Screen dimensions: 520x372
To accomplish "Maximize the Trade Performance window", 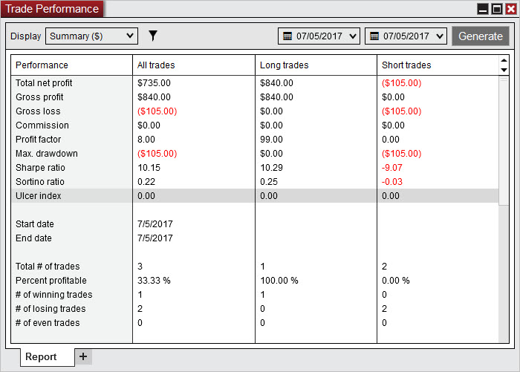I will [497, 9].
